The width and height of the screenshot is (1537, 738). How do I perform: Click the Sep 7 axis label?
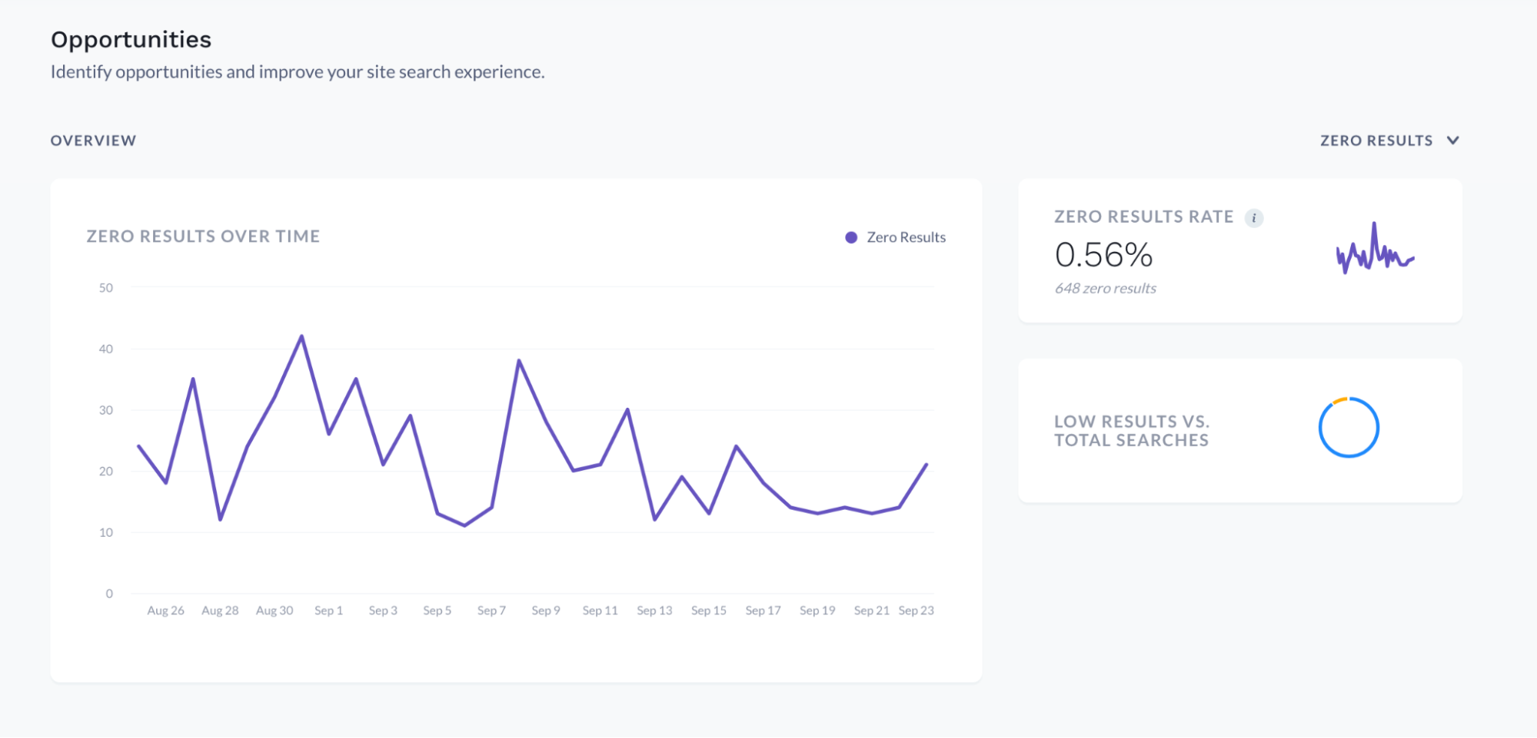tap(491, 611)
